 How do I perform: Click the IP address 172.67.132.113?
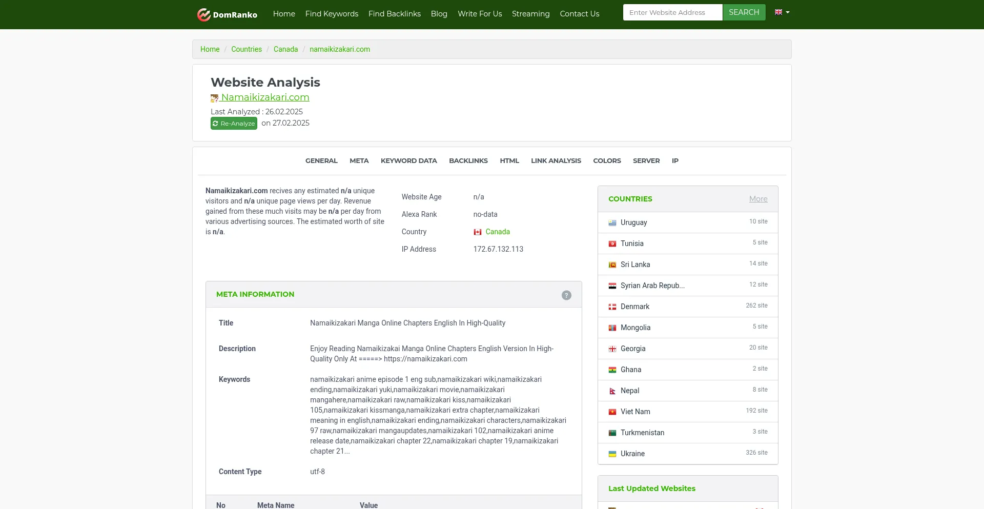(x=498, y=249)
